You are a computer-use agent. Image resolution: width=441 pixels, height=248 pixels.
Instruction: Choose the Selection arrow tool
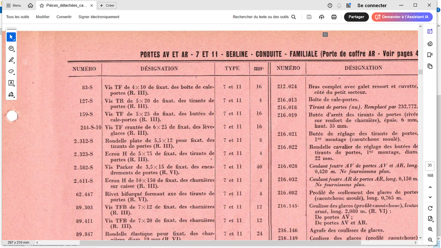tap(11, 37)
